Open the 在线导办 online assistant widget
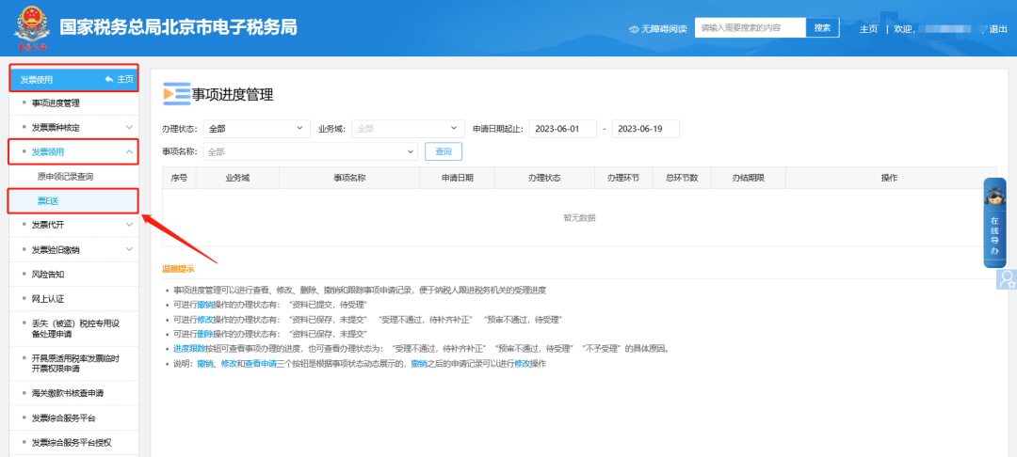This screenshot has height=457, width=1017. [x=994, y=222]
